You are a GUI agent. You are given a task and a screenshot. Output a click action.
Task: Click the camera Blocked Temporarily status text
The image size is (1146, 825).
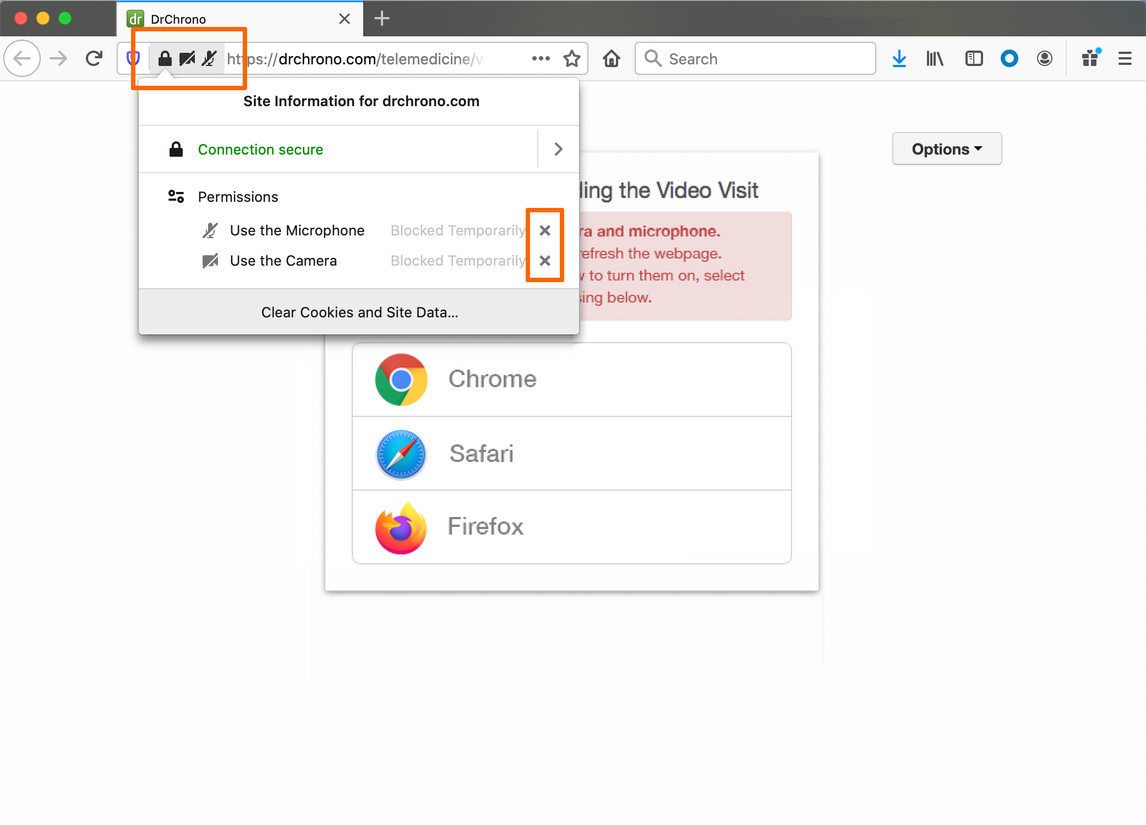[x=458, y=261]
